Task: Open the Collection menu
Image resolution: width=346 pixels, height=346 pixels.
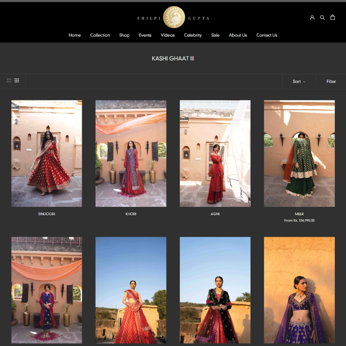Action: click(x=100, y=35)
